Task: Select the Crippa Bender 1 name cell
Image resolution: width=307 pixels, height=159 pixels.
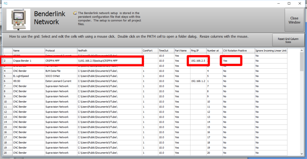Action: 29,61
